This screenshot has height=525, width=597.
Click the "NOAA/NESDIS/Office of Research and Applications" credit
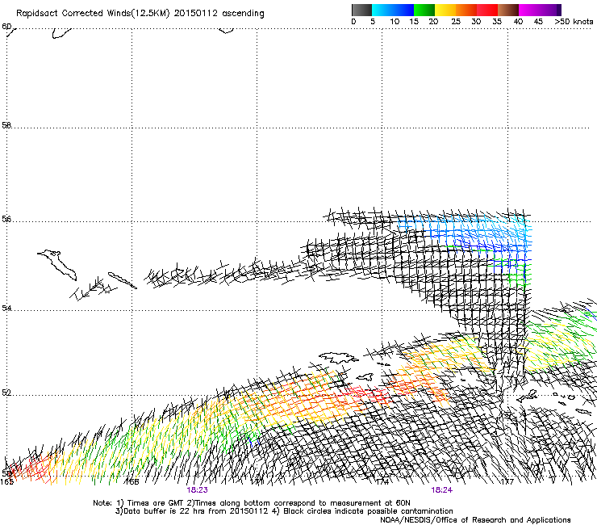tap(475, 520)
